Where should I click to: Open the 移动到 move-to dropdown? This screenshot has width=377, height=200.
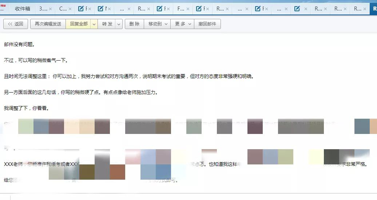point(158,24)
